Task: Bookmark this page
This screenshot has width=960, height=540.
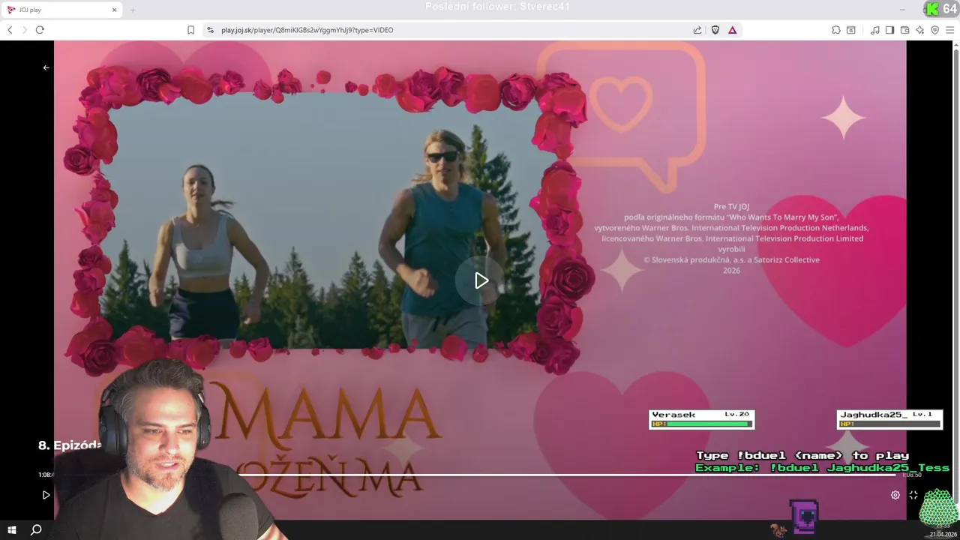Action: pyautogui.click(x=190, y=30)
